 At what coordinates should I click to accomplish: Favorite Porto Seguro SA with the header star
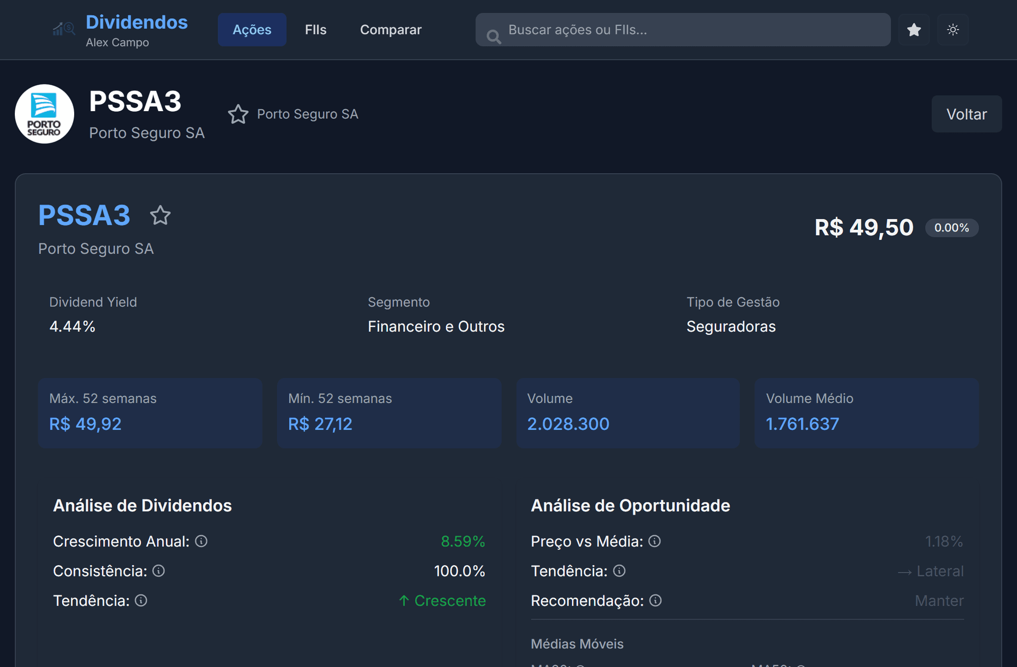pyautogui.click(x=238, y=114)
